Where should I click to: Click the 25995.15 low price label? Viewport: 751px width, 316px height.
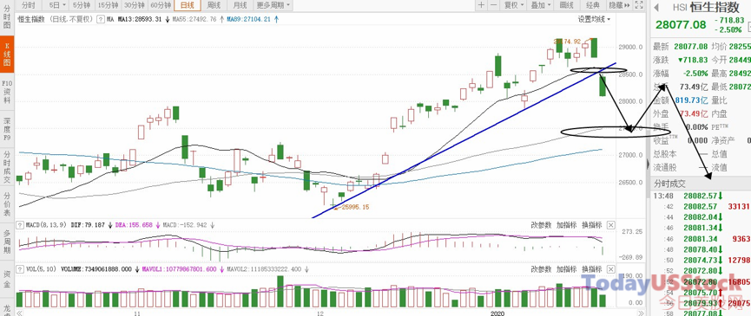(355, 207)
